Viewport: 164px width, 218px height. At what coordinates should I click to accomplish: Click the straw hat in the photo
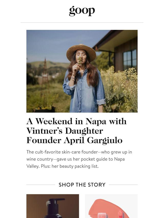coord(81,53)
